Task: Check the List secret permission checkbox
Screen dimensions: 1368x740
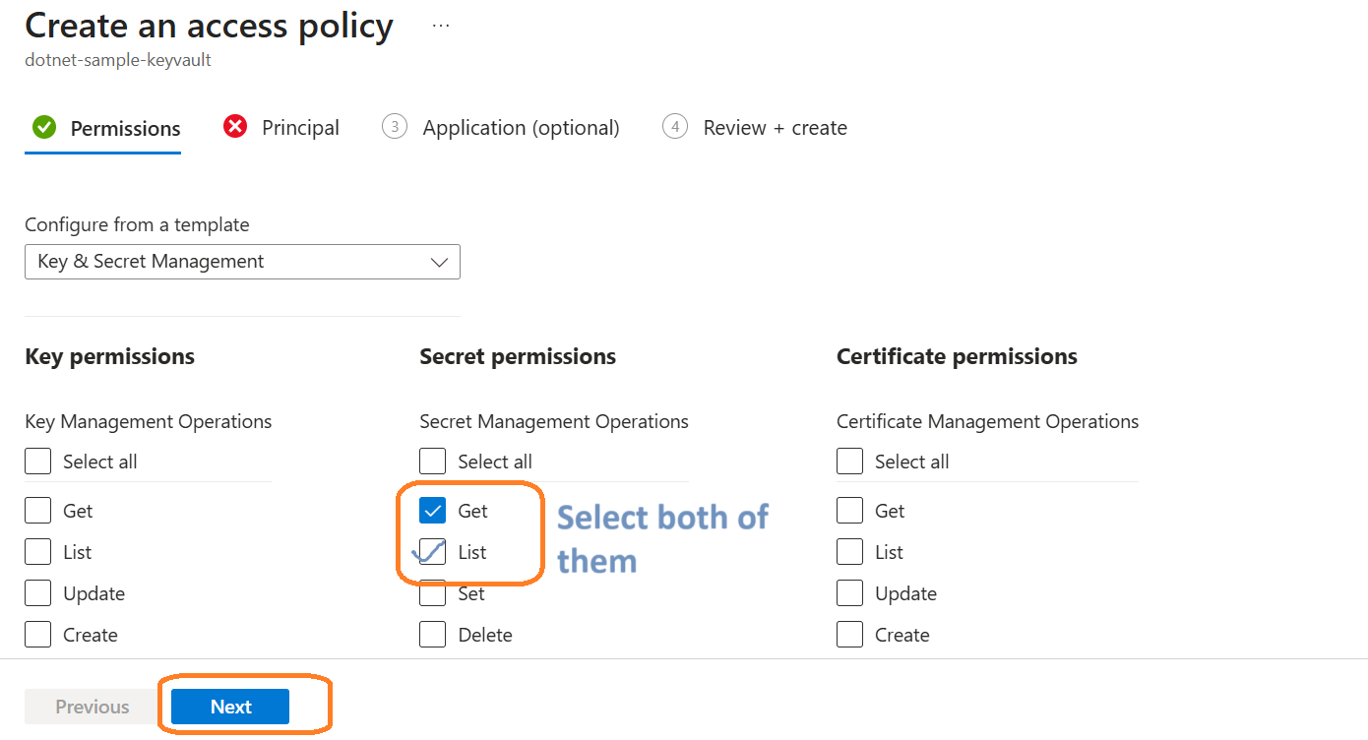Action: click(x=433, y=552)
